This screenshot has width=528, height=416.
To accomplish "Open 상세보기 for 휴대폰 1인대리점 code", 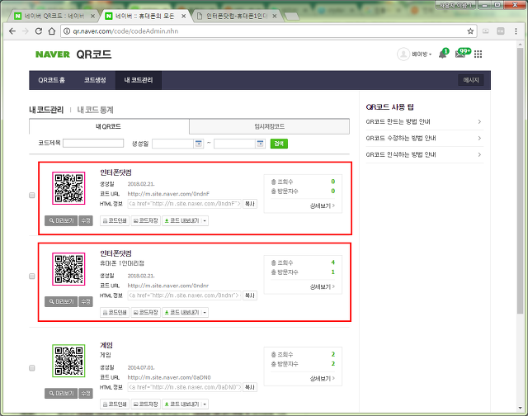I will coord(323,286).
